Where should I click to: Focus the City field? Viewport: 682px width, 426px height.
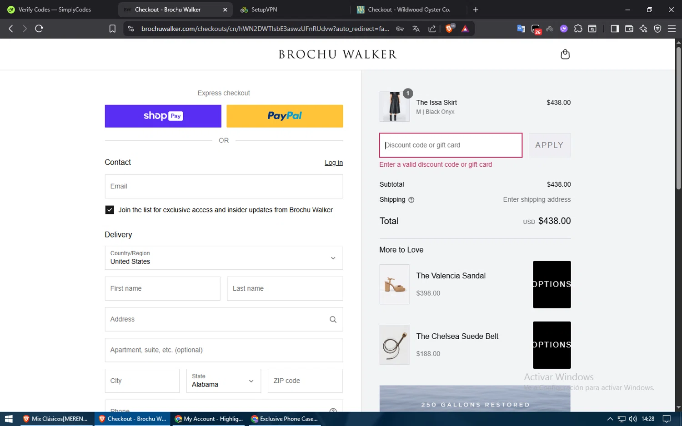(142, 381)
